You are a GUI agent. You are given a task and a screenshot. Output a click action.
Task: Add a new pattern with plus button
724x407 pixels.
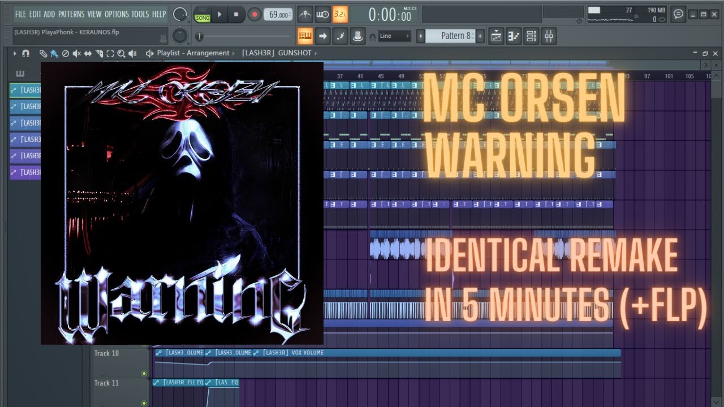pos(480,36)
